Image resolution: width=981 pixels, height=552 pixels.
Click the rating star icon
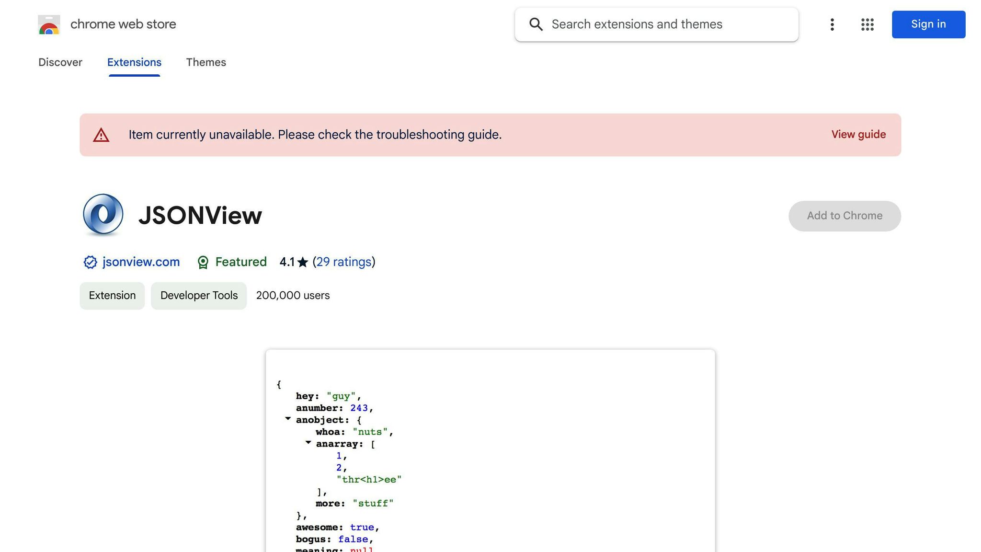coord(303,262)
